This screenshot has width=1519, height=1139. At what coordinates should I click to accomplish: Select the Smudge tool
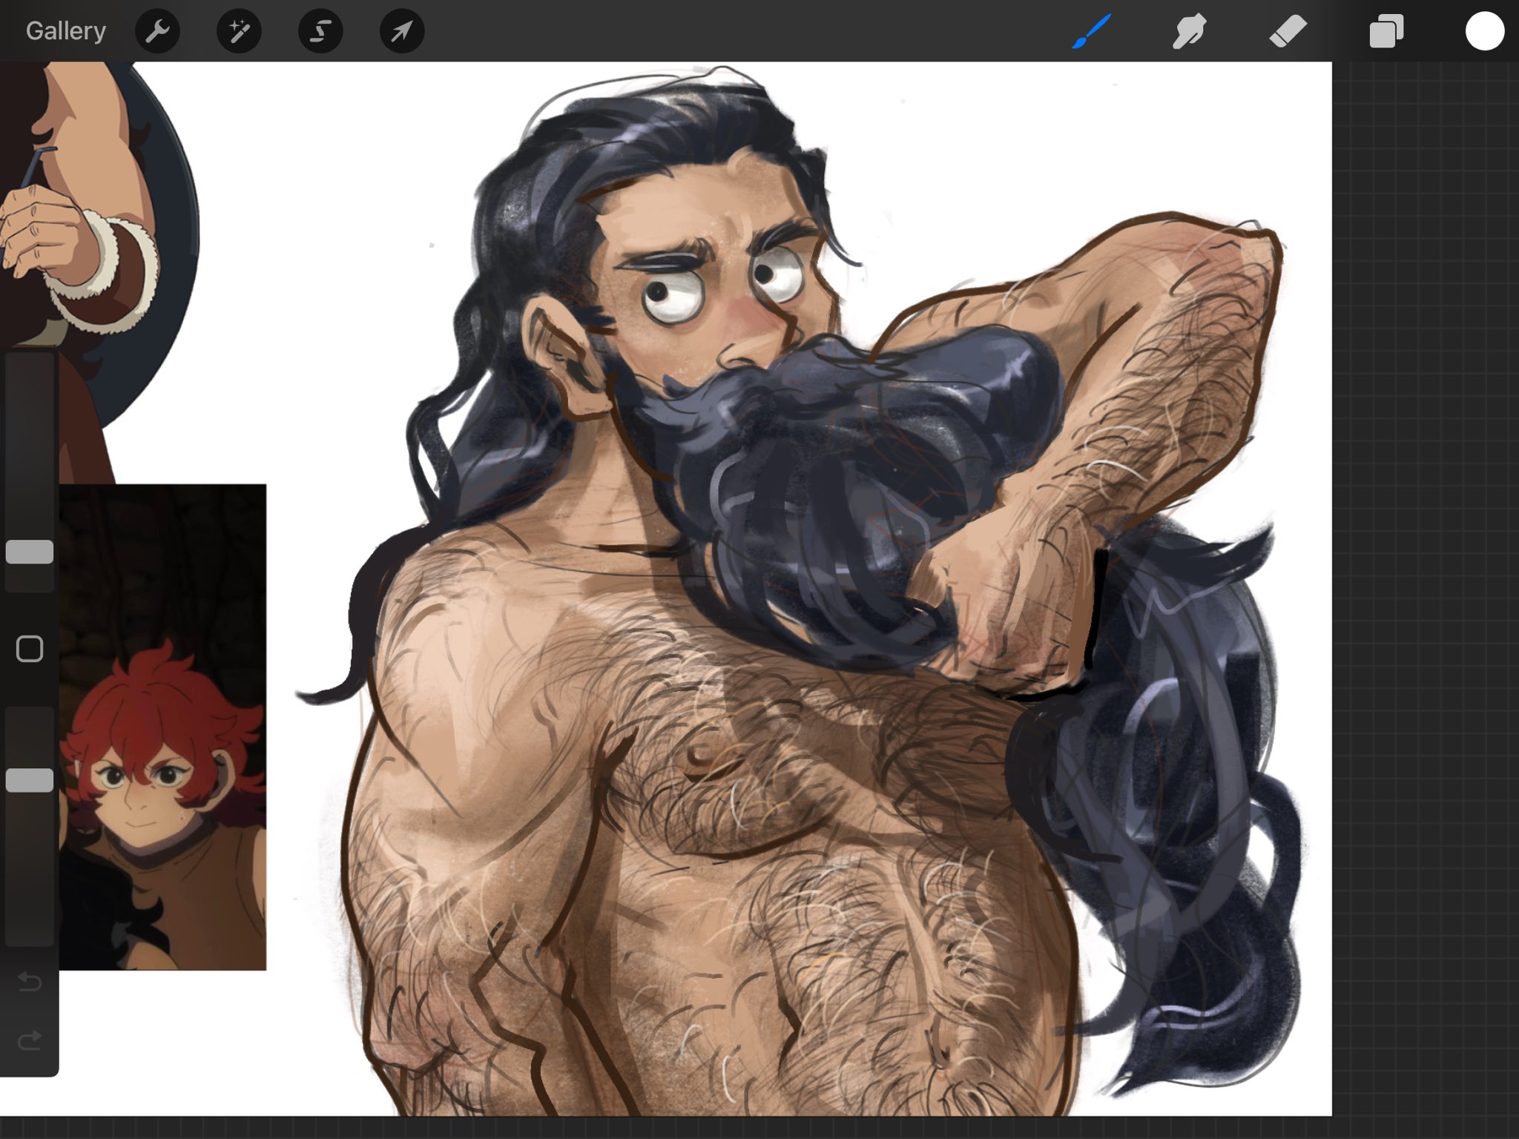(1189, 31)
